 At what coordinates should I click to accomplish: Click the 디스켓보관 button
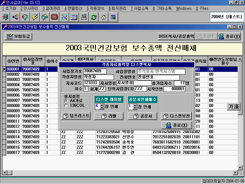(176, 116)
